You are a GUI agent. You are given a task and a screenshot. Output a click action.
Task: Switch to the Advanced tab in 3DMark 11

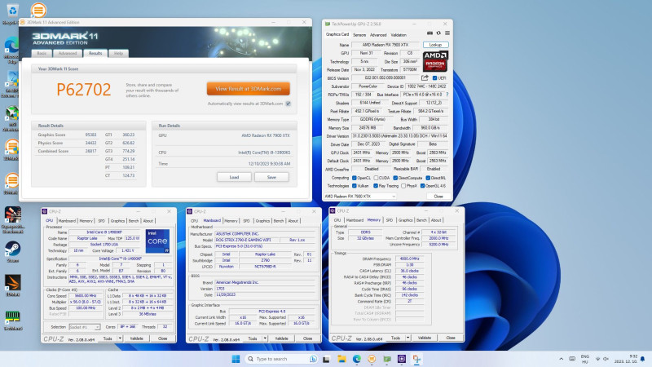pos(68,53)
